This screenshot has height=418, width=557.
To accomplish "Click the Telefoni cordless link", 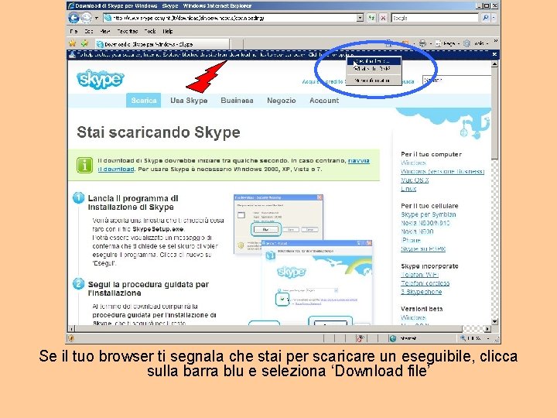I will point(425,283).
